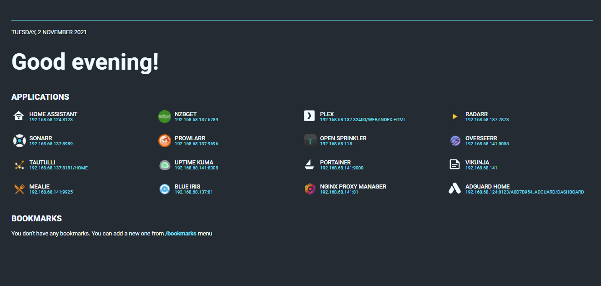601x286 pixels.
Task: Click the BOOKMARKS section heading
Action: click(x=36, y=219)
